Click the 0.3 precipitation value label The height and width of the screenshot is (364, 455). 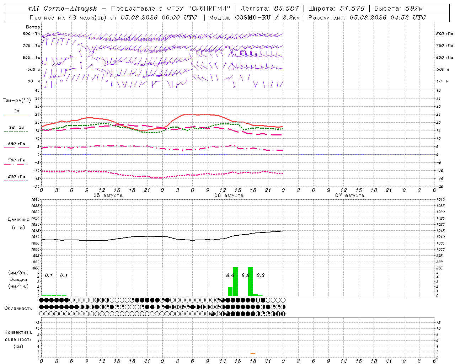[261, 275]
